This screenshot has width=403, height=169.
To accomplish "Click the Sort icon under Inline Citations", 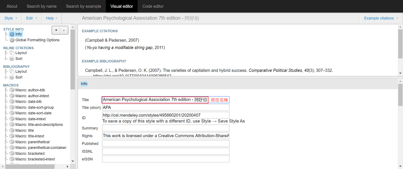I will tap(12, 59).
